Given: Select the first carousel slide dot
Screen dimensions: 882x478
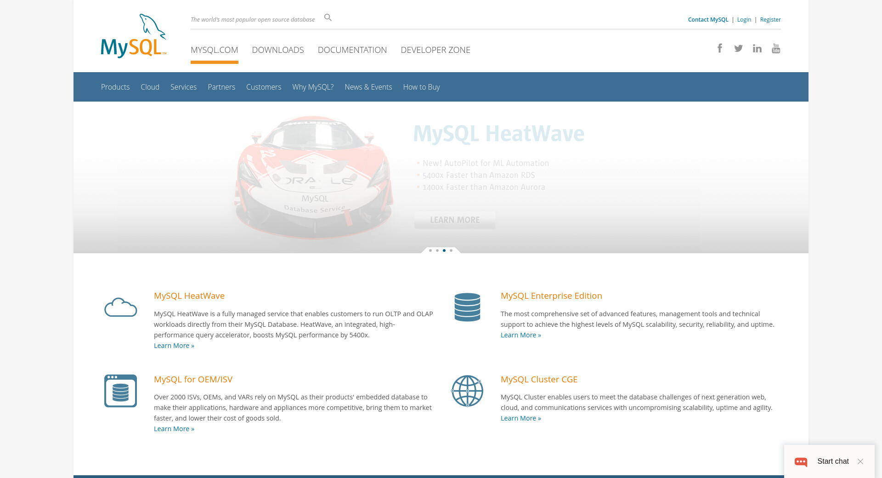Looking at the screenshot, I should [430, 250].
